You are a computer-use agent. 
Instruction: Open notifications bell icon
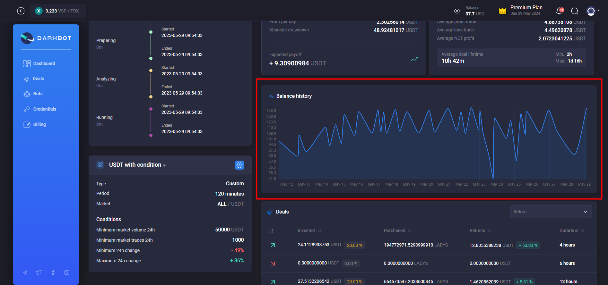tap(559, 11)
